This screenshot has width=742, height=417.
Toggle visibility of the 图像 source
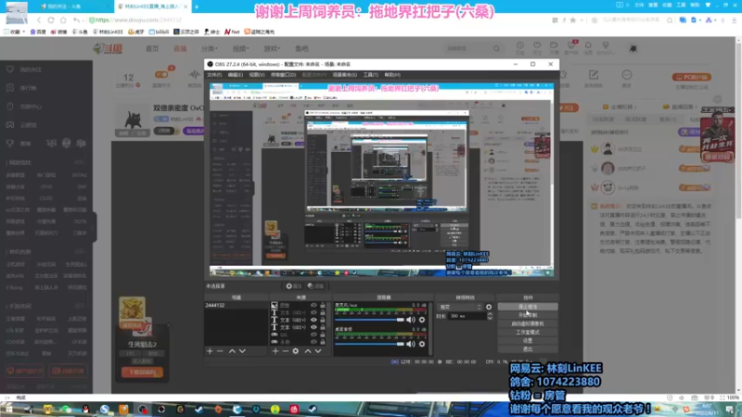pyautogui.click(x=313, y=306)
